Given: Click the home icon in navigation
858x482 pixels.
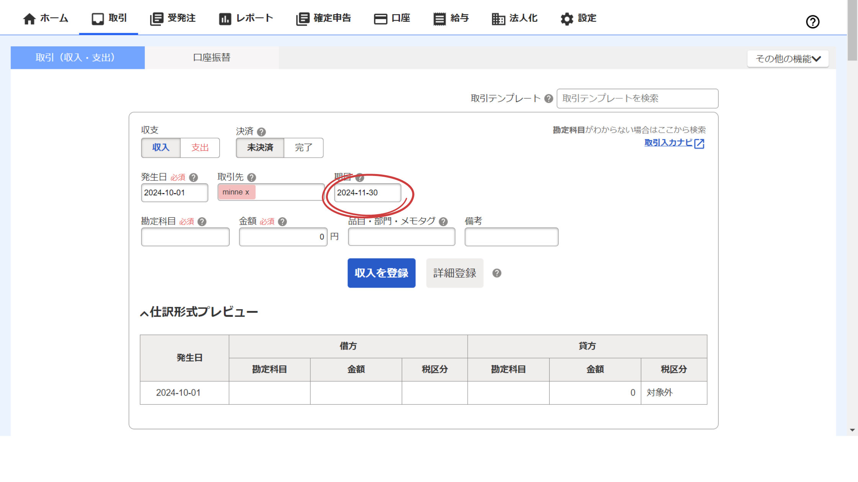Looking at the screenshot, I should click(29, 18).
